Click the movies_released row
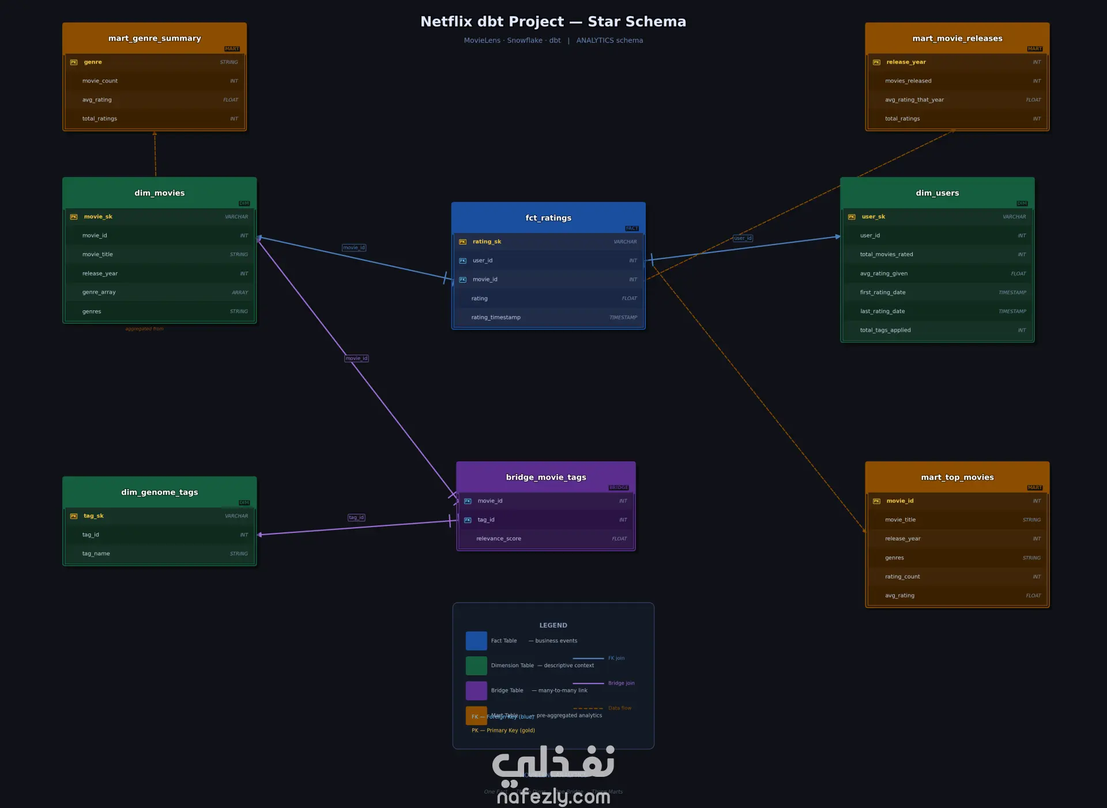The height and width of the screenshot is (808, 1107). click(x=957, y=81)
